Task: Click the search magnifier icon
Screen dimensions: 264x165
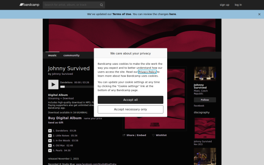Action: 101,5
